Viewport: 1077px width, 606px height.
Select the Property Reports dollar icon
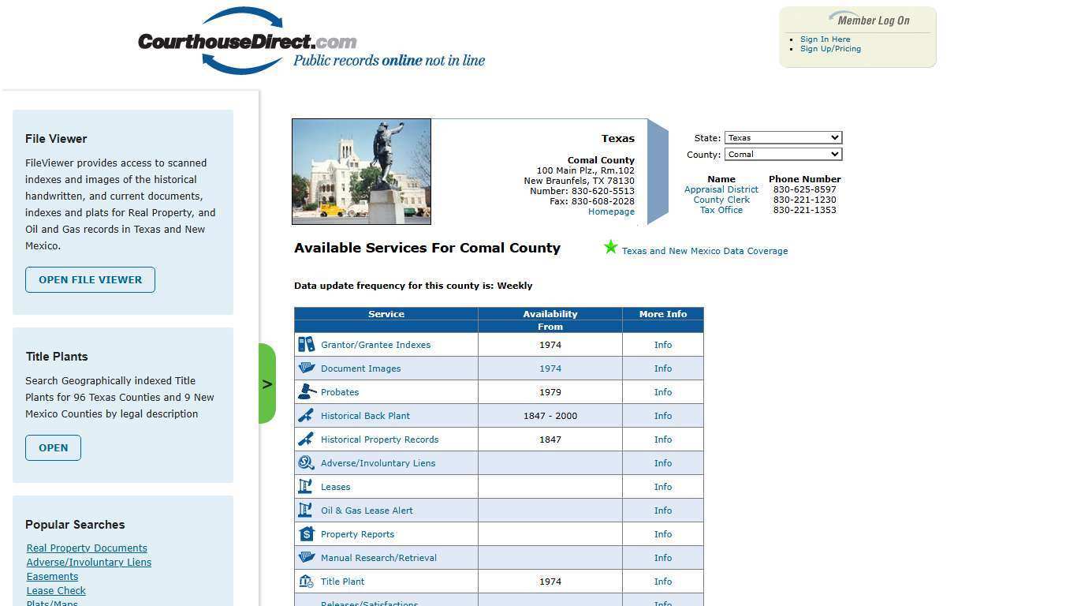[x=307, y=533]
